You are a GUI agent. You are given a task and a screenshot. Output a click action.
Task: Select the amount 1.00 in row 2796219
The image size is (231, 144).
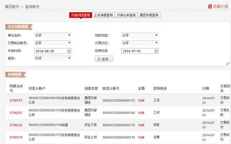point(141,137)
